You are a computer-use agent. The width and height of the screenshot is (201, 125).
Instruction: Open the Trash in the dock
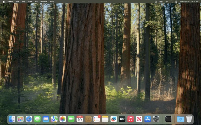click(189, 119)
